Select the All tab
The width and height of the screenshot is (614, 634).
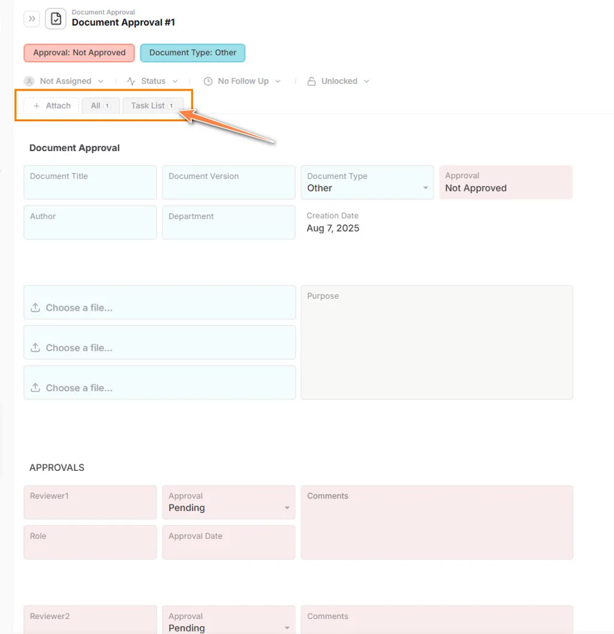coord(100,106)
